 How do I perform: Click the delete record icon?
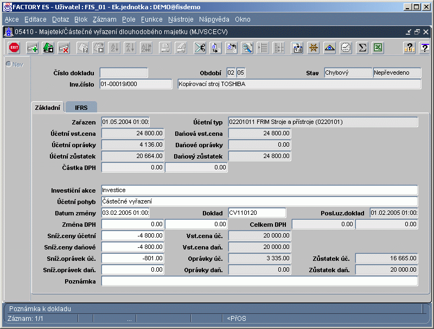pyautogui.click(x=63, y=48)
